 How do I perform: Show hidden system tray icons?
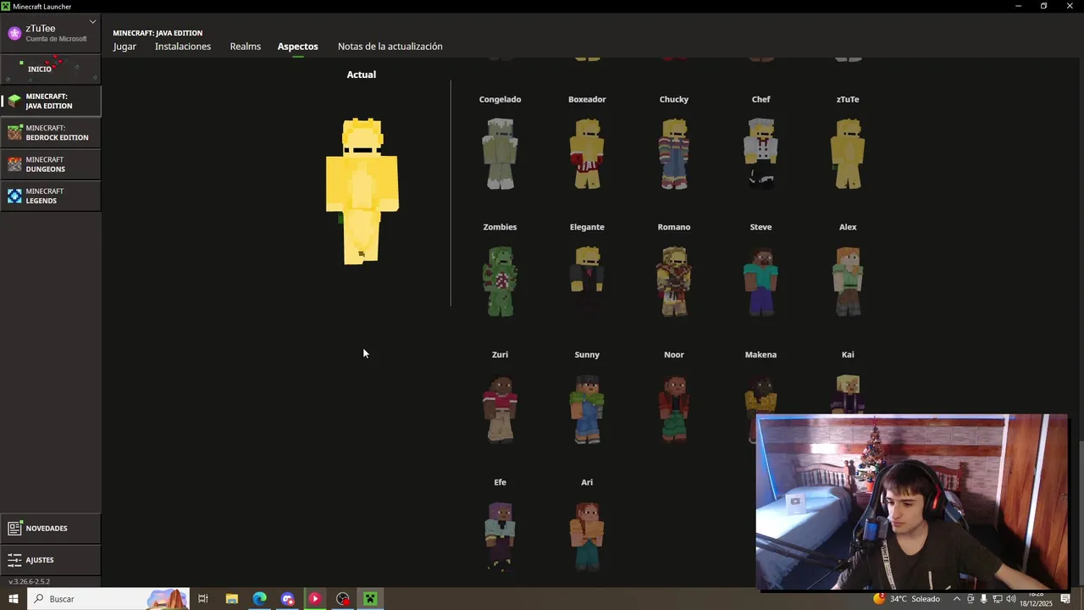[957, 599]
